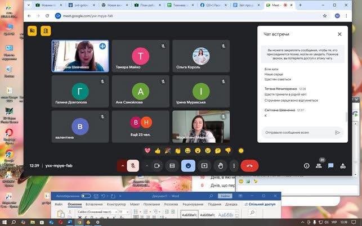362x226 pixels.
Task: Undo last action in Word
Action: 104,196
